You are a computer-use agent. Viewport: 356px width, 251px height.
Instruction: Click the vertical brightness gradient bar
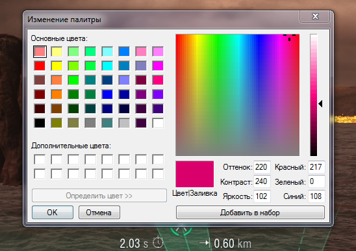pyautogui.click(x=314, y=95)
